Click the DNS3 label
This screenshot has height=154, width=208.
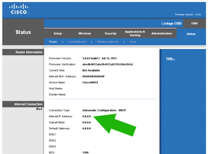pos(52,147)
